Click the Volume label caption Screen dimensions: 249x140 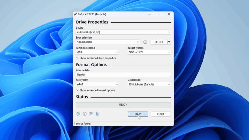click(x=83, y=70)
